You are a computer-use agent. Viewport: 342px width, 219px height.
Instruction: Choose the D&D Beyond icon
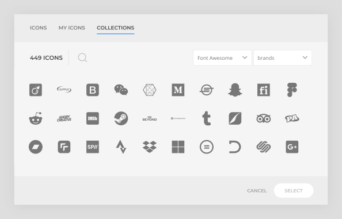pyautogui.click(x=149, y=118)
